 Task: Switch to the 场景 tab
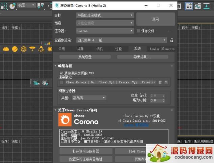tap(80, 49)
